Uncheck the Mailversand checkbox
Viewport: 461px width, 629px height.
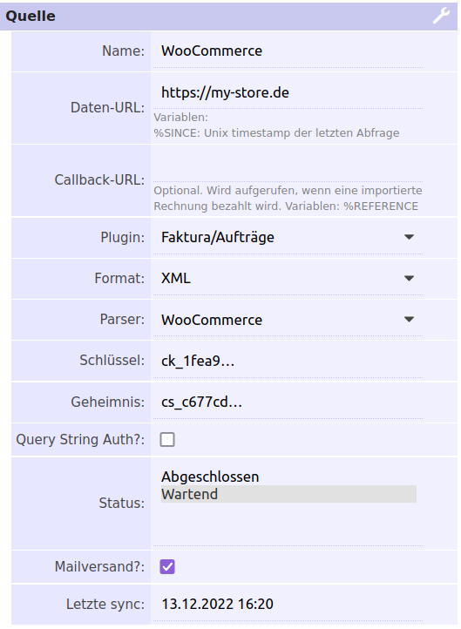167,567
